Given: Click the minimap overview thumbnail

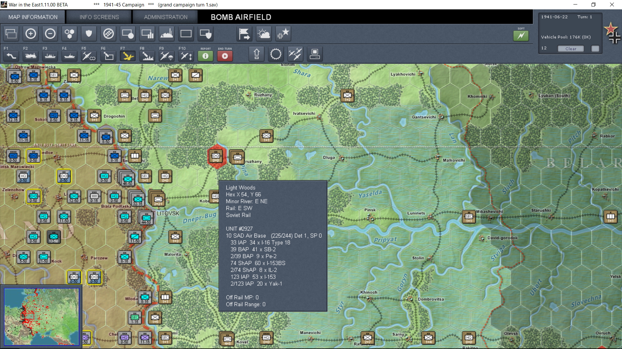Looking at the screenshot, I should 41,317.
